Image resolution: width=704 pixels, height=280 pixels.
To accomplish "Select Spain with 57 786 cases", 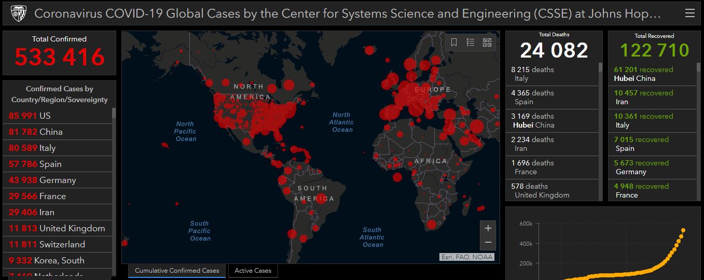I will click(58, 164).
